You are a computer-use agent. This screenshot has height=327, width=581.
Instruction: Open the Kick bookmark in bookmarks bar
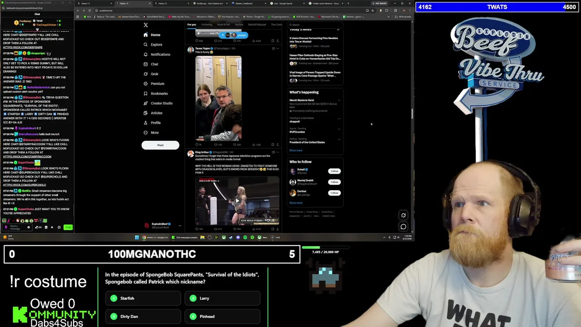(88, 17)
